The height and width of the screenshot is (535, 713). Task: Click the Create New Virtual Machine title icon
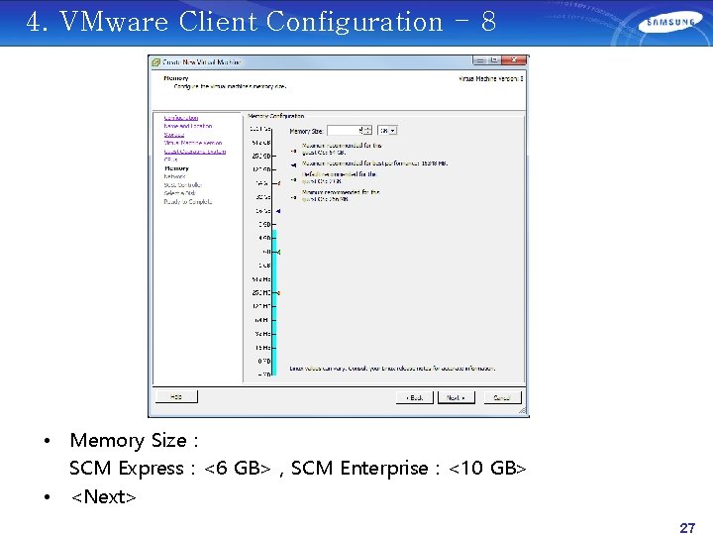tap(156, 61)
